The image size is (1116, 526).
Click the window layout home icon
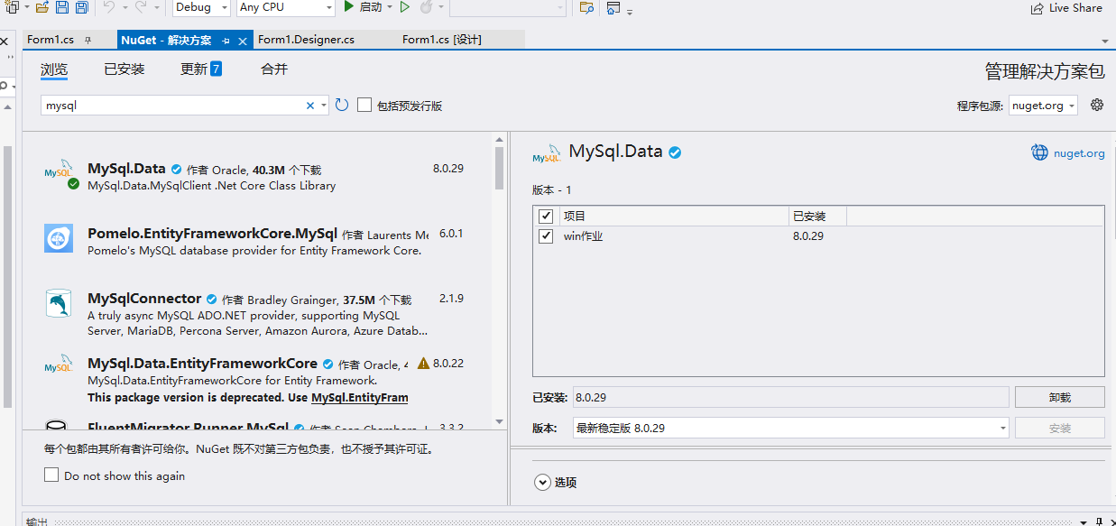pyautogui.click(x=613, y=7)
